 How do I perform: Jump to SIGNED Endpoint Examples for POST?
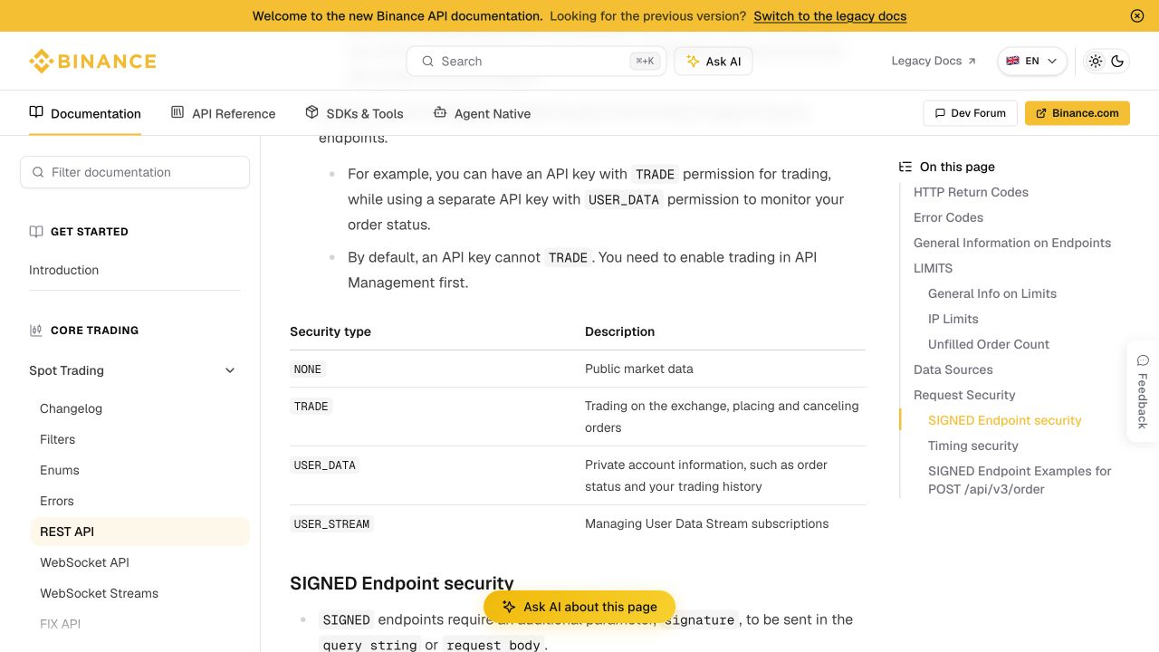(x=1020, y=480)
